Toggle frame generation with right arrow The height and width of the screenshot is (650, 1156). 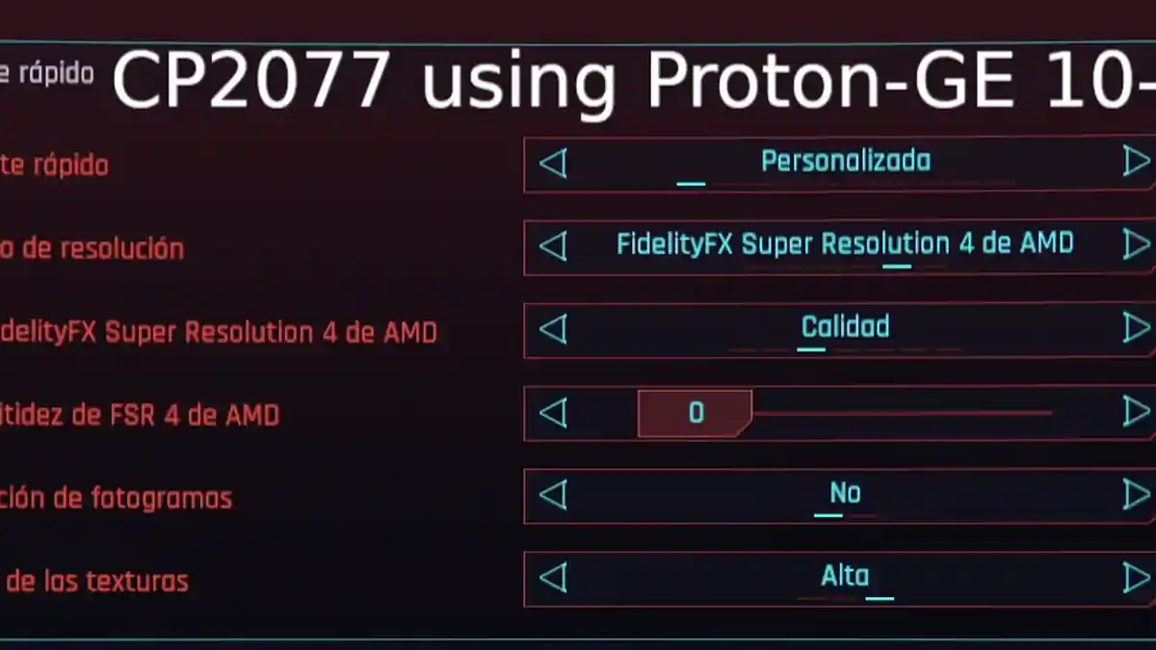[1137, 495]
